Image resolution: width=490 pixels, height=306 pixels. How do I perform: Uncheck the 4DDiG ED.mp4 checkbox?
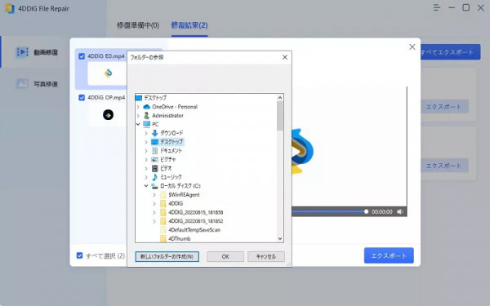point(82,56)
